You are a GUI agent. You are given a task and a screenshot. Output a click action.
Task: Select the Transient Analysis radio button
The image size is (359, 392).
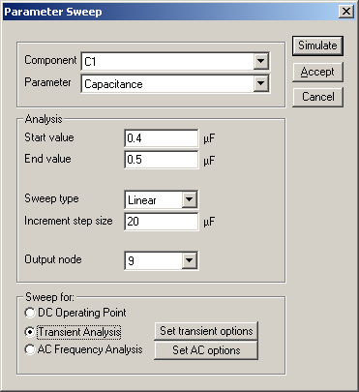pos(30,332)
